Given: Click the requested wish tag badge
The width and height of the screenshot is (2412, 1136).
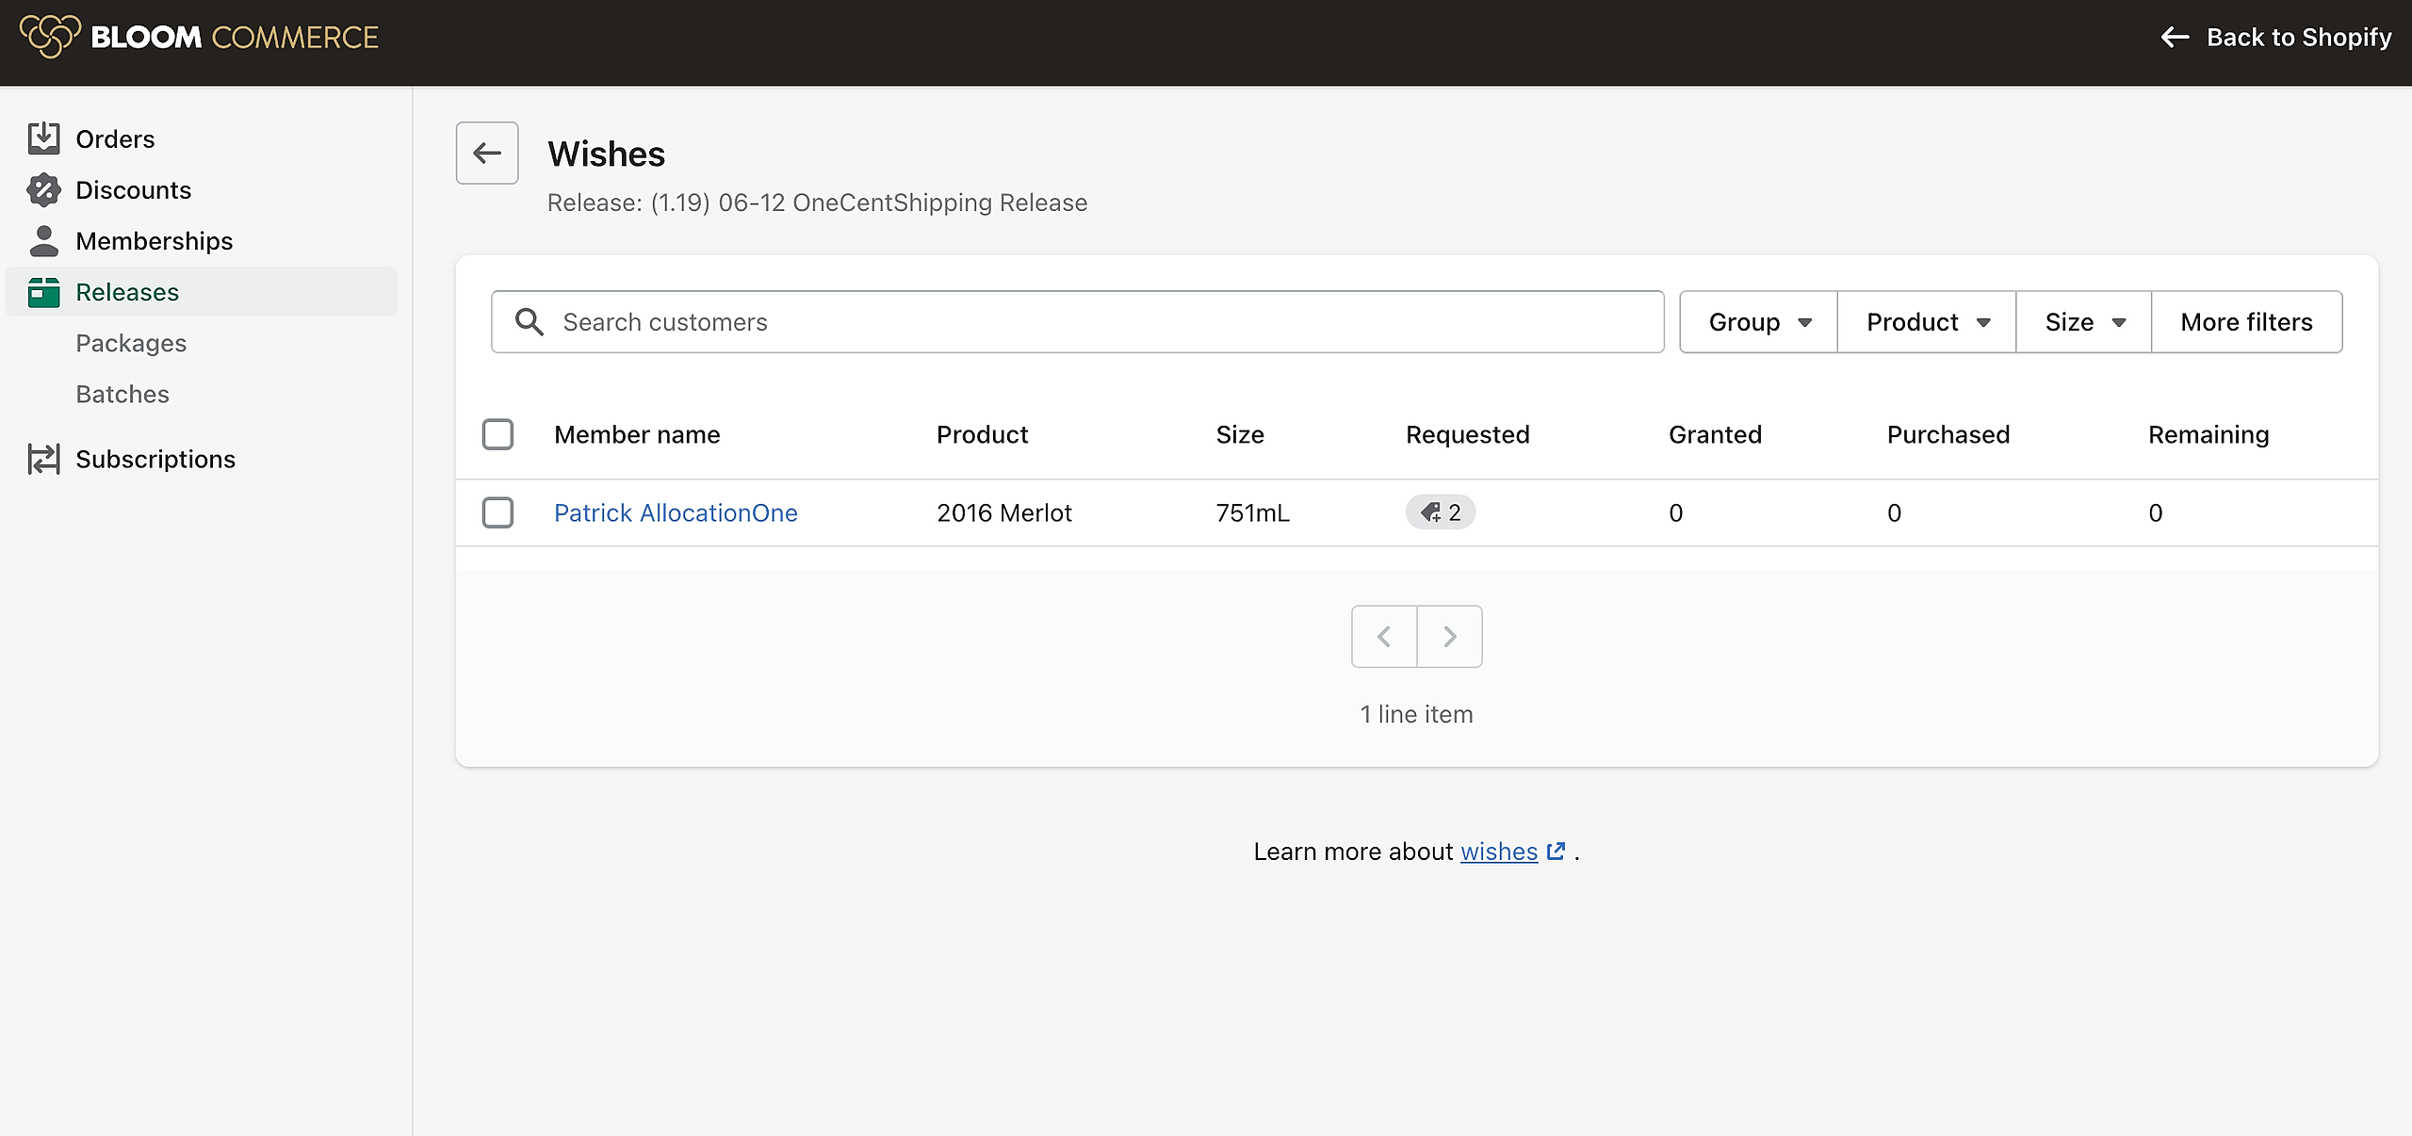Looking at the screenshot, I should [1440, 512].
